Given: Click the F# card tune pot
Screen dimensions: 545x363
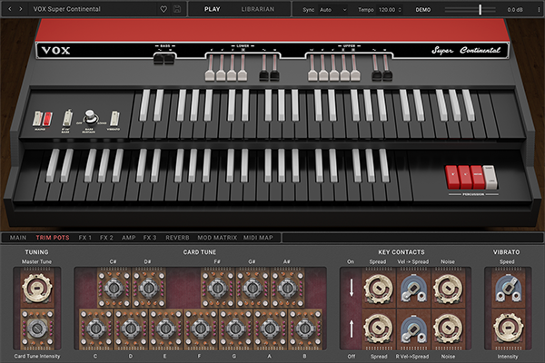Looking at the screenshot, I should [218, 288].
